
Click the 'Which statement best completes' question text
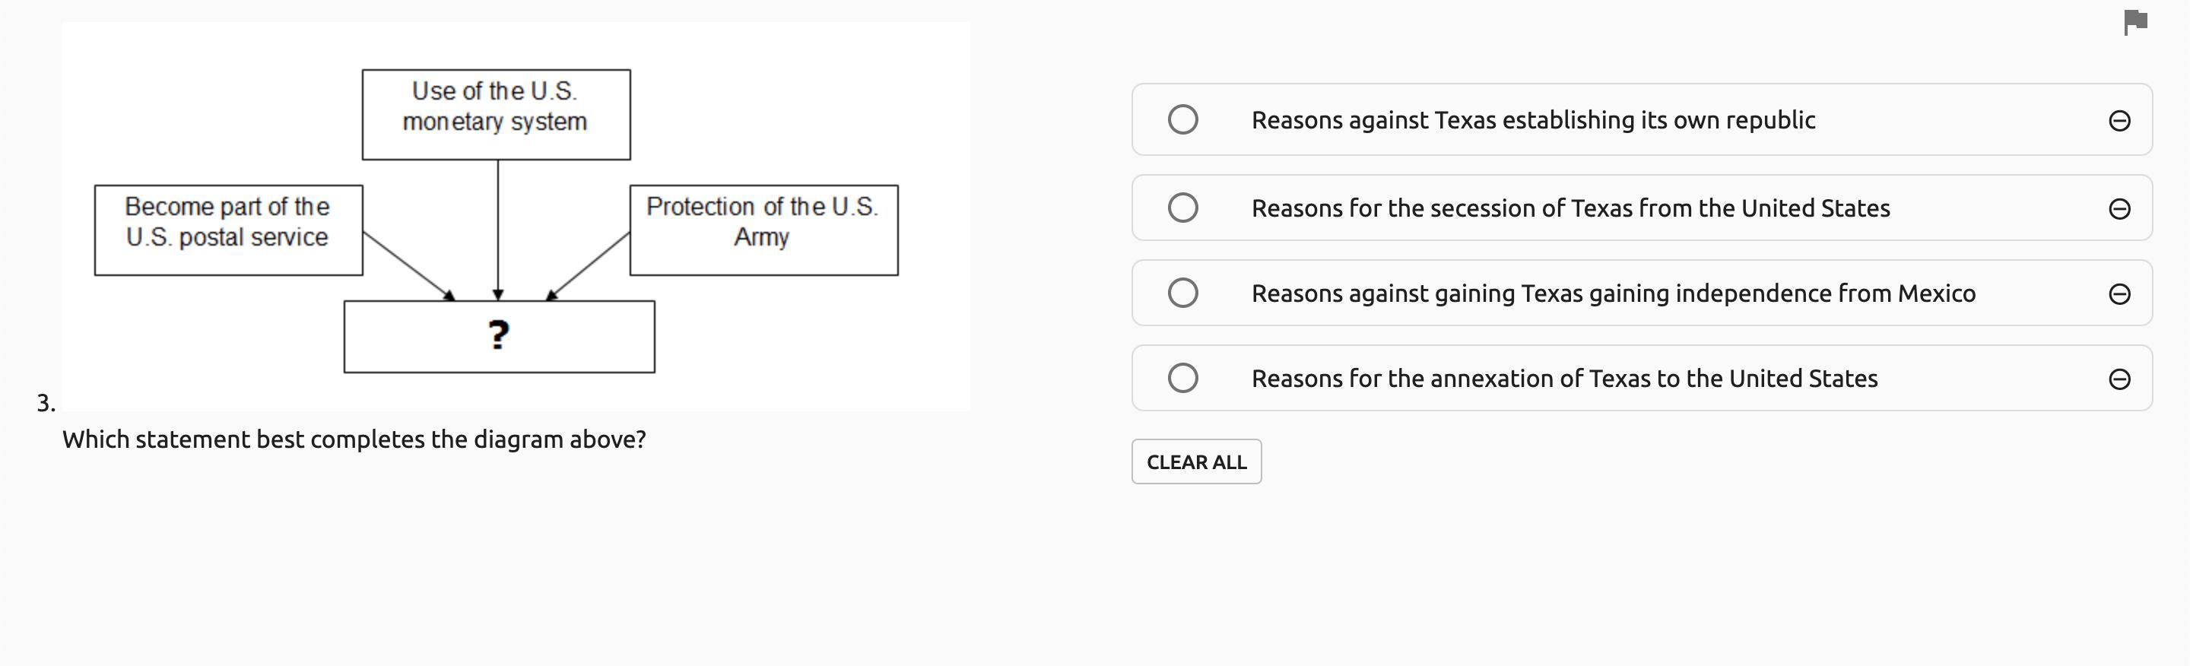tap(354, 439)
